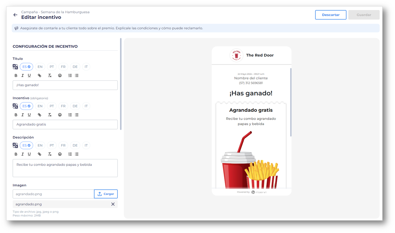This screenshot has width=395, height=233.
Task: Click the phone preview scrollbar
Action: [x=291, y=102]
